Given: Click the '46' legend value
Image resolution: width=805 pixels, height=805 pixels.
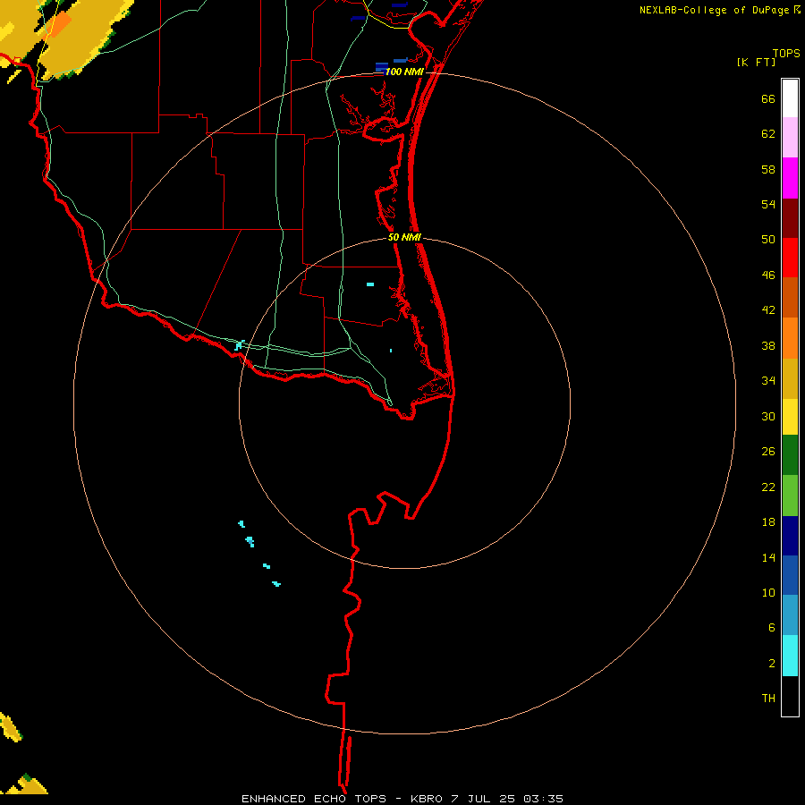Looking at the screenshot, I should (768, 275).
